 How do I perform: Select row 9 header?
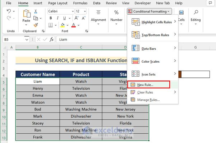point(4,110)
